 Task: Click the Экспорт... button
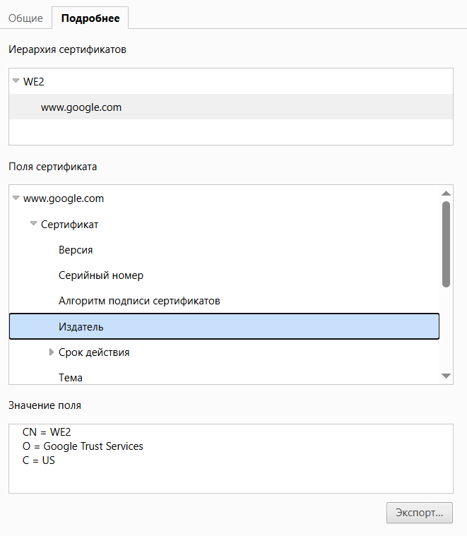[x=419, y=513]
